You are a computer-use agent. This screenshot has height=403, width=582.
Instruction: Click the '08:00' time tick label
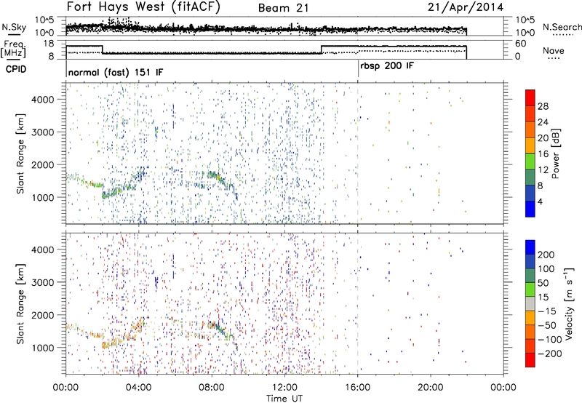pos(212,388)
